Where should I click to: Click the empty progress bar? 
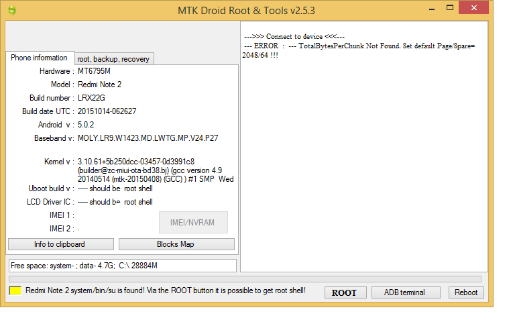245,279
